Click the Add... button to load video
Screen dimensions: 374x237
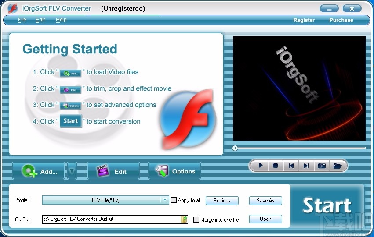39,171
